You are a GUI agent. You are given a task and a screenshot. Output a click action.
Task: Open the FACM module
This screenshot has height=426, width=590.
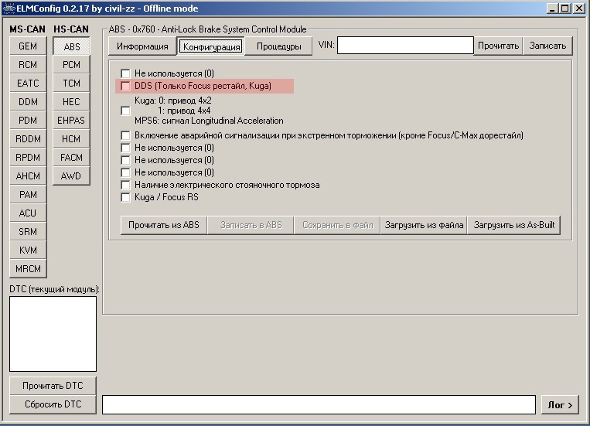coord(71,157)
